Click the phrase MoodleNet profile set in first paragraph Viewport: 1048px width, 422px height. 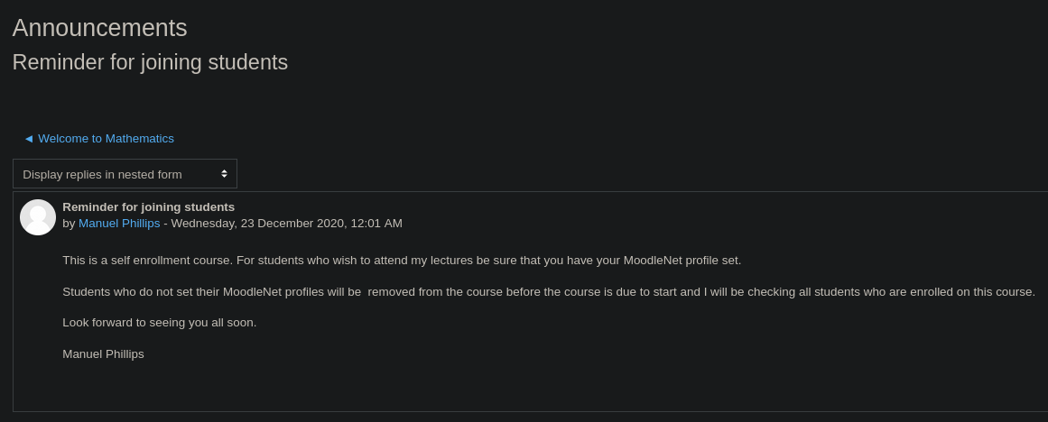[x=682, y=261]
